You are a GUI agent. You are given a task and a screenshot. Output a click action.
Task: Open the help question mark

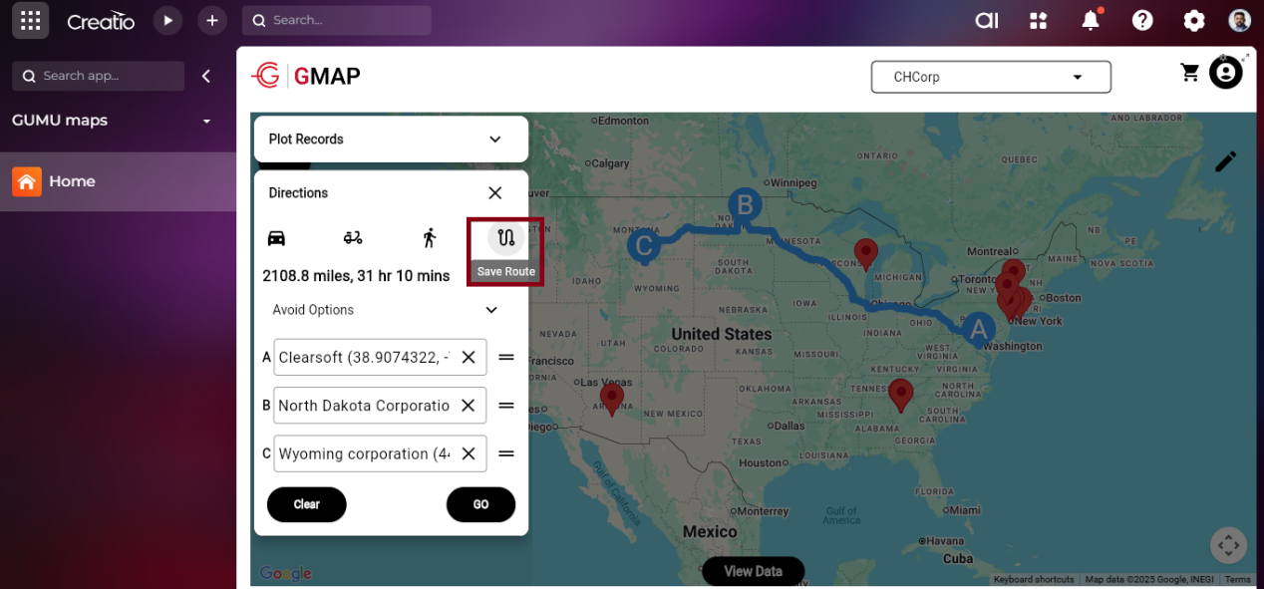click(x=1142, y=20)
